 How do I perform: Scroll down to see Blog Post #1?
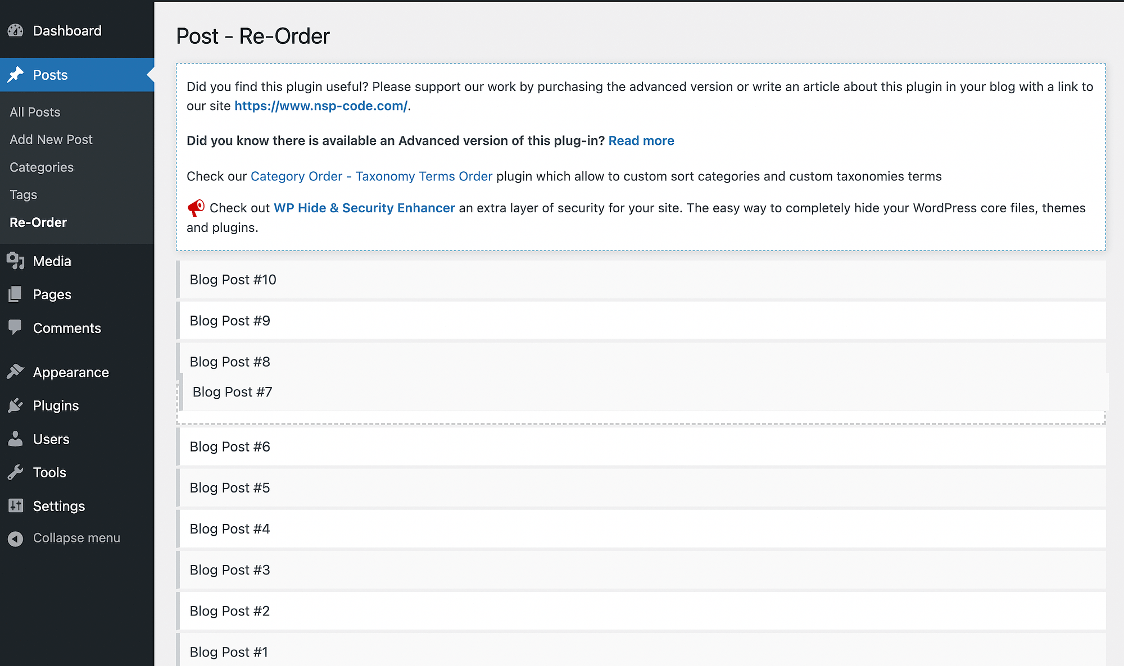229,652
